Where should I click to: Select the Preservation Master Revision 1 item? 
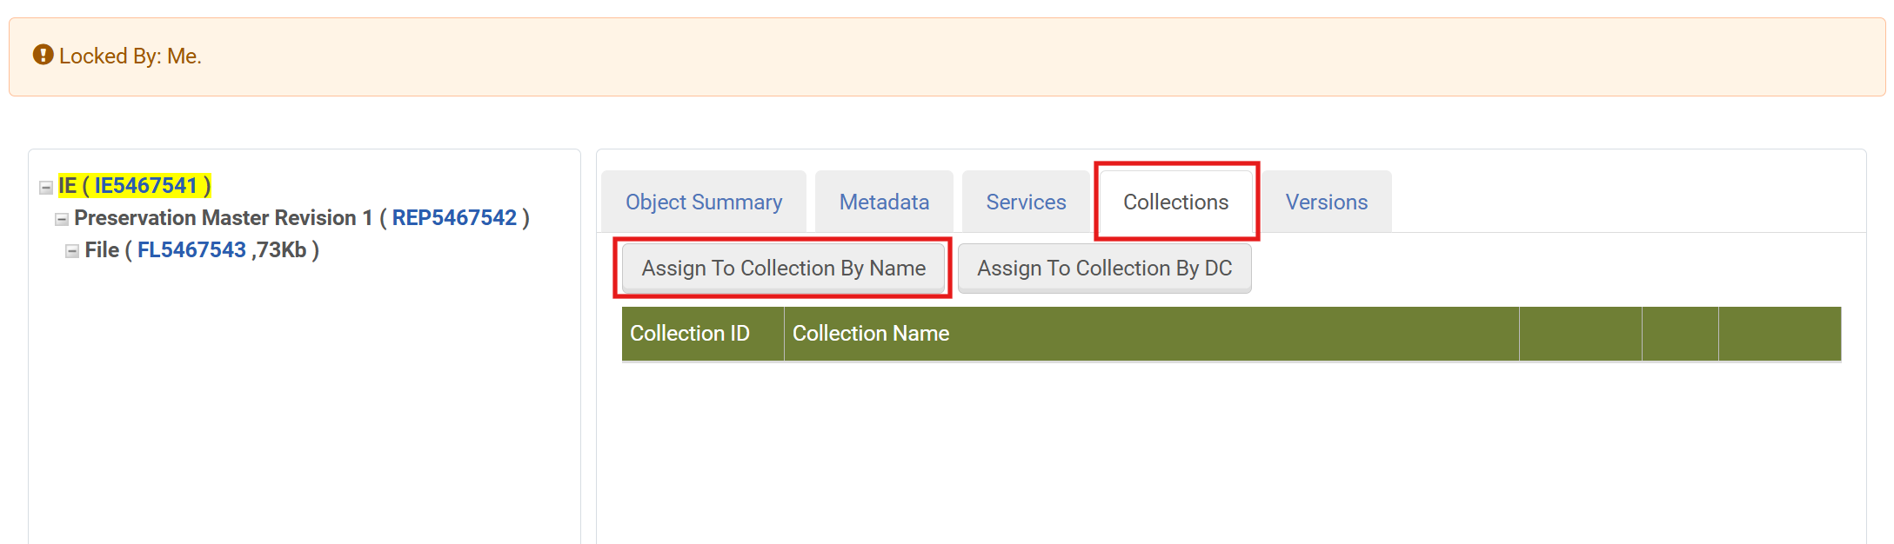(x=226, y=217)
